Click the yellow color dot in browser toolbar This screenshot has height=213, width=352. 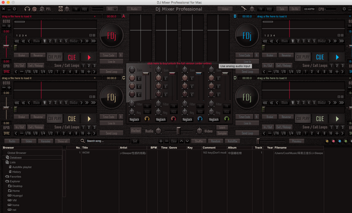coord(327,141)
